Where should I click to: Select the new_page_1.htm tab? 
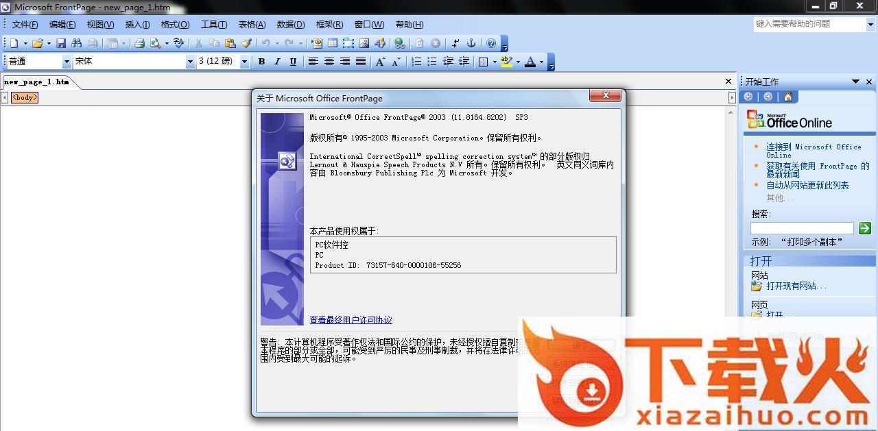click(x=36, y=82)
